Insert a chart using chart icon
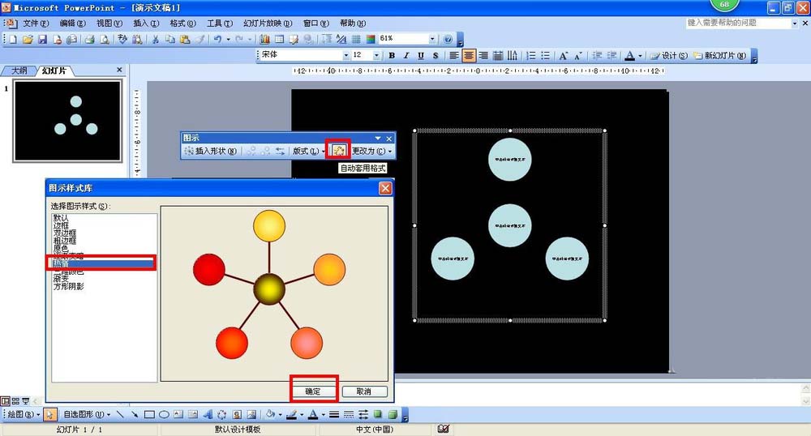 click(x=264, y=39)
